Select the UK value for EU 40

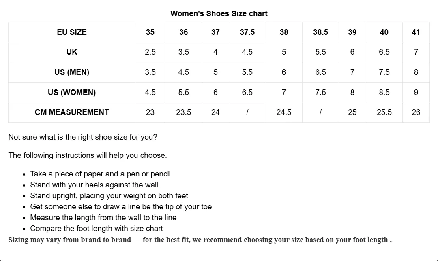pyautogui.click(x=384, y=52)
